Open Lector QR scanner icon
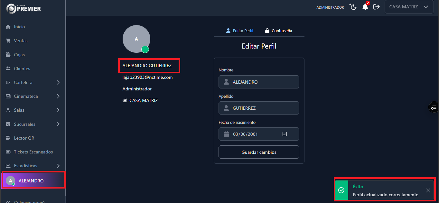Viewport: 439px width, 203px height. (x=8, y=138)
